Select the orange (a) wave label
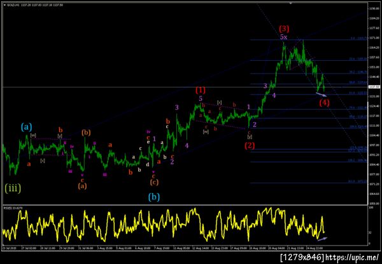 pos(82,186)
